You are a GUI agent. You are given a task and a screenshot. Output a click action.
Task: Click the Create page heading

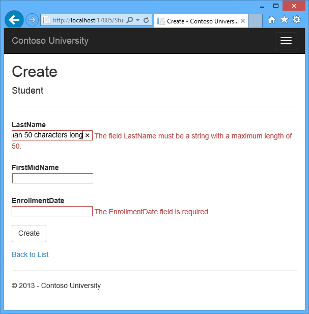point(35,71)
